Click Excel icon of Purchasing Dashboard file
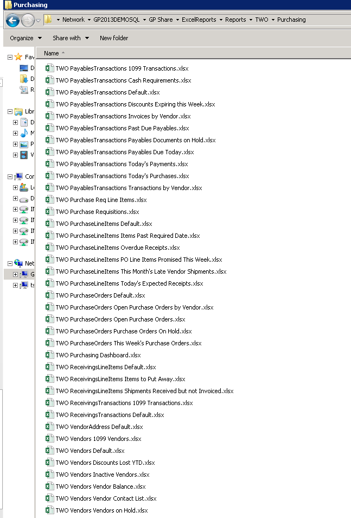Image resolution: width=351 pixels, height=518 pixels. 49,355
